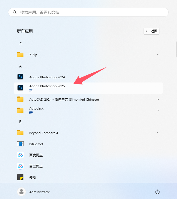Click the app list scrollbar thumb
The image size is (177, 199).
coord(176,49)
